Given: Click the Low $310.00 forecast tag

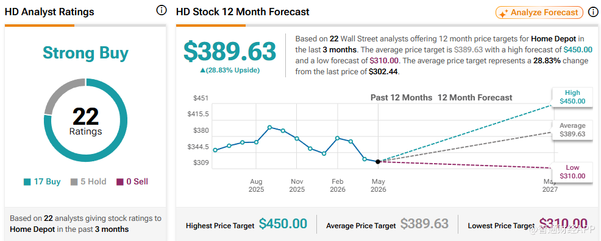Looking at the screenshot, I should 572,172.
